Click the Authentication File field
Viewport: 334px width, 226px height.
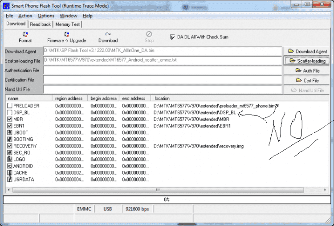point(163,70)
